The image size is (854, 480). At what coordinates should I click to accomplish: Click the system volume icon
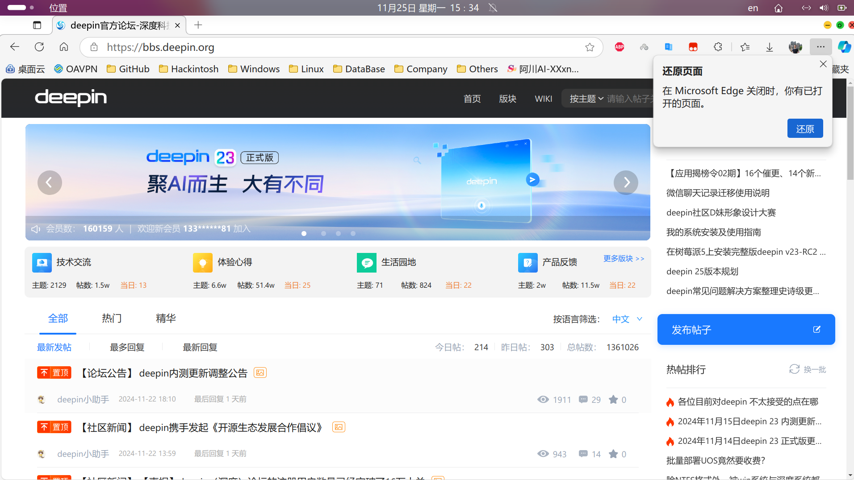click(824, 8)
